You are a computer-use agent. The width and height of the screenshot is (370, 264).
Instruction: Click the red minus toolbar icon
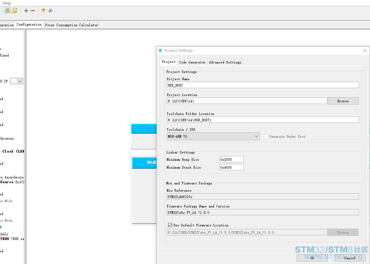[x=33, y=10]
